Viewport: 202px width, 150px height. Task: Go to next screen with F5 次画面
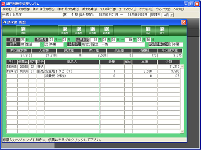(65, 31)
